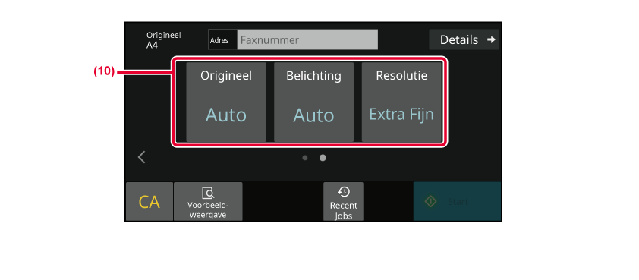Viewport: 639px width, 280px height.
Task: Click the dimmed Start label text
Action: coord(458,202)
